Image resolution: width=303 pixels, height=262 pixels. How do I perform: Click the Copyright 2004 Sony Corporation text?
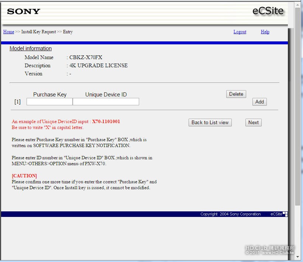(x=231, y=214)
